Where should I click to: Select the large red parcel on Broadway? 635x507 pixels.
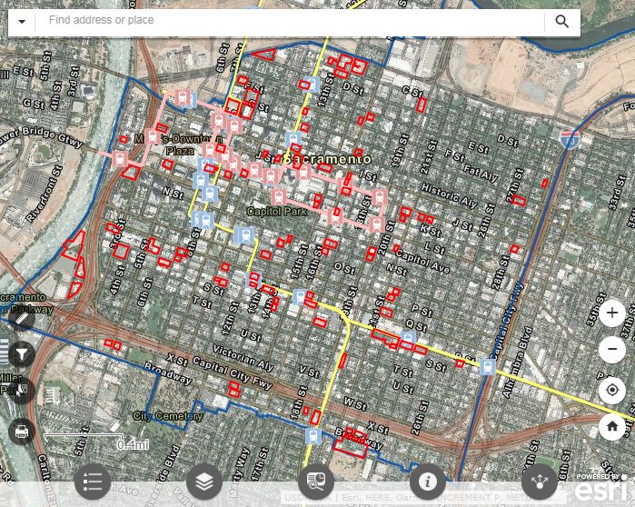pos(351,447)
